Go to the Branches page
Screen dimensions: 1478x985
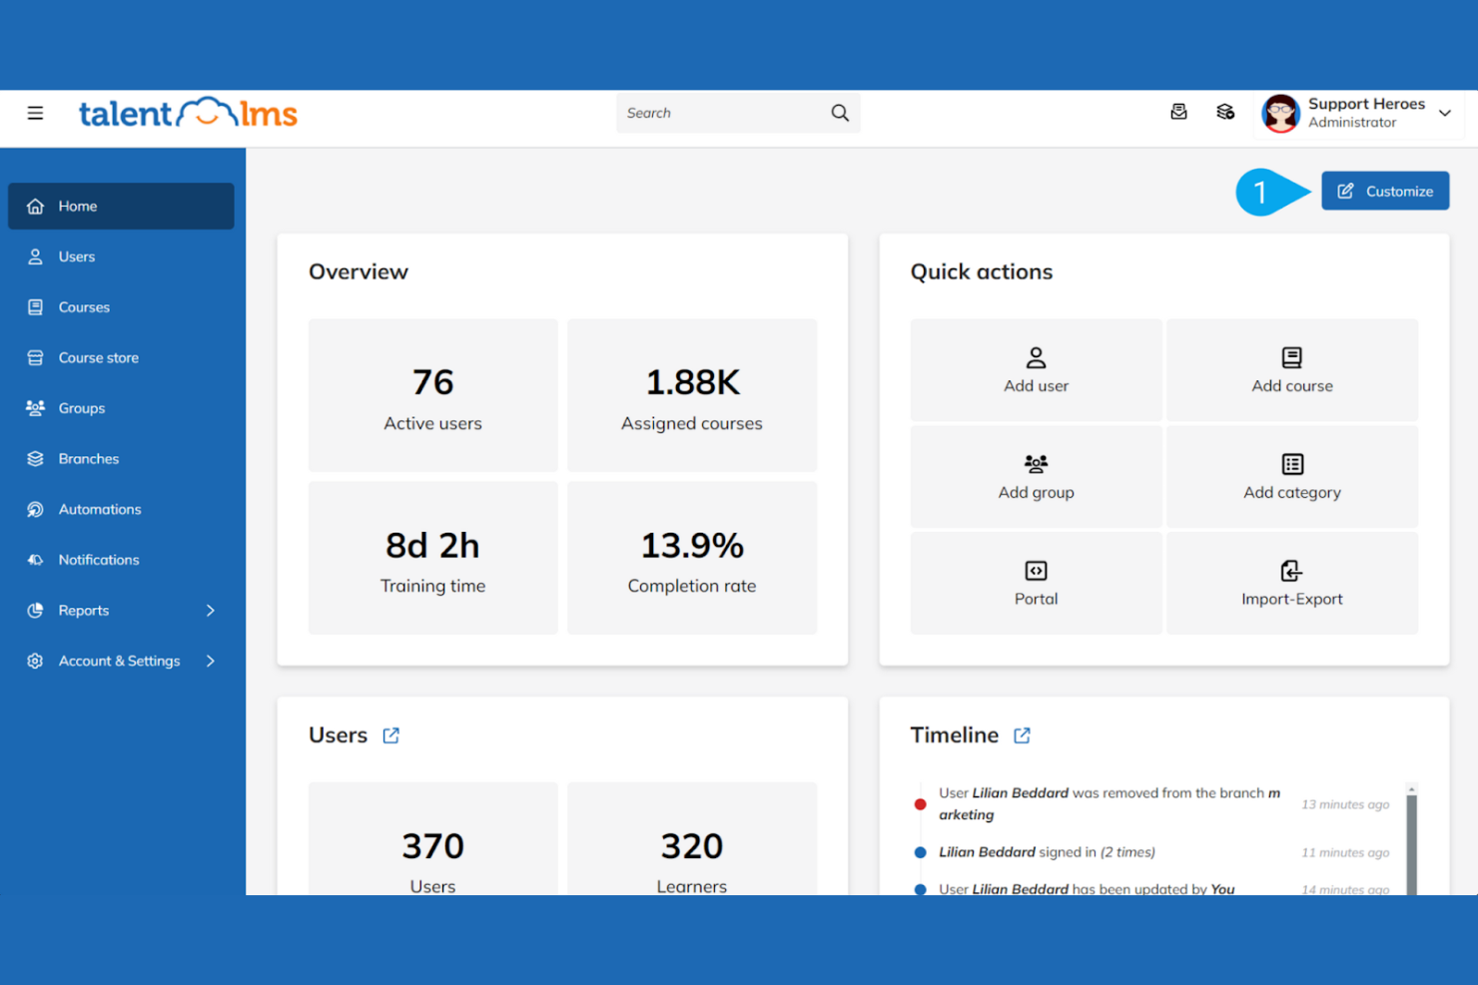89,458
